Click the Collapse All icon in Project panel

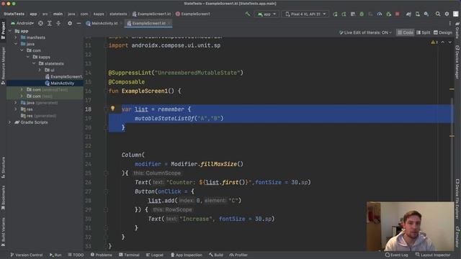pos(58,23)
